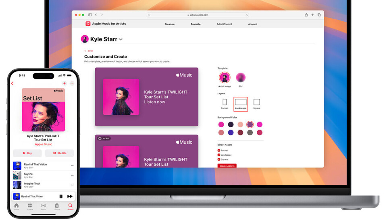Viewport: 387px width, 220px height.
Task: Toggle the Safari sidebar icon
Action: [x=90, y=15]
